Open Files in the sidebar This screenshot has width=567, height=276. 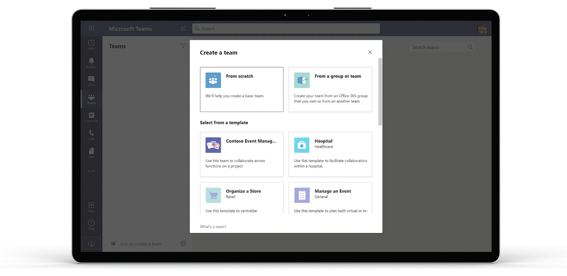click(x=92, y=153)
